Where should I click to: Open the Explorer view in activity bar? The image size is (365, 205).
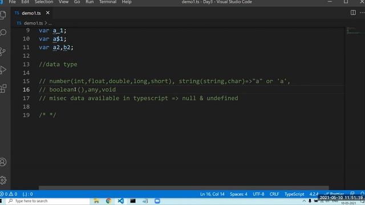coord(3,15)
